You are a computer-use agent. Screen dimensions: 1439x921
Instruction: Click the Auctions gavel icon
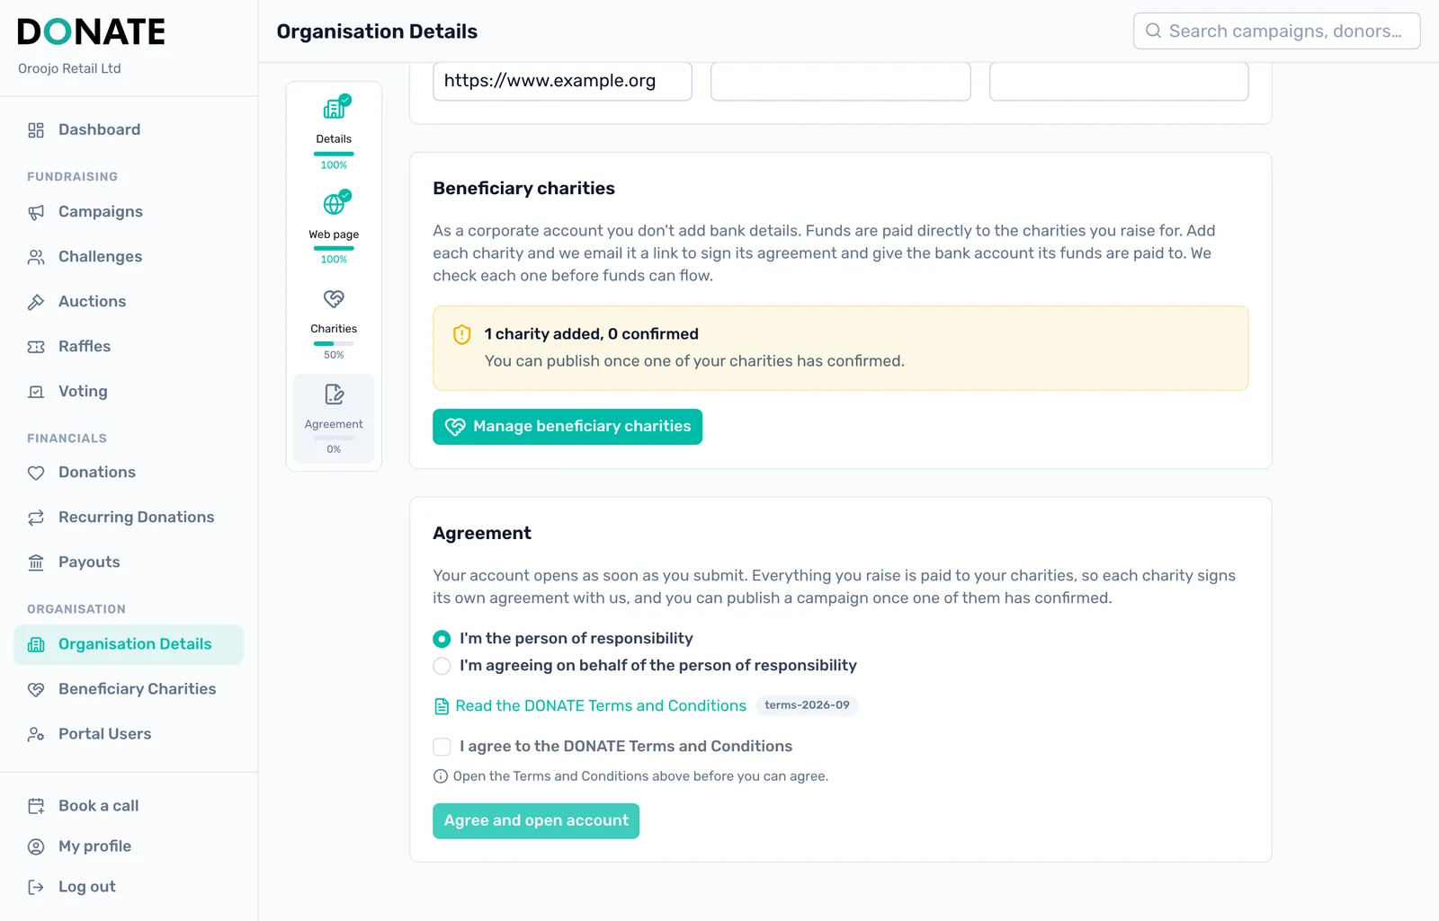[x=36, y=302]
